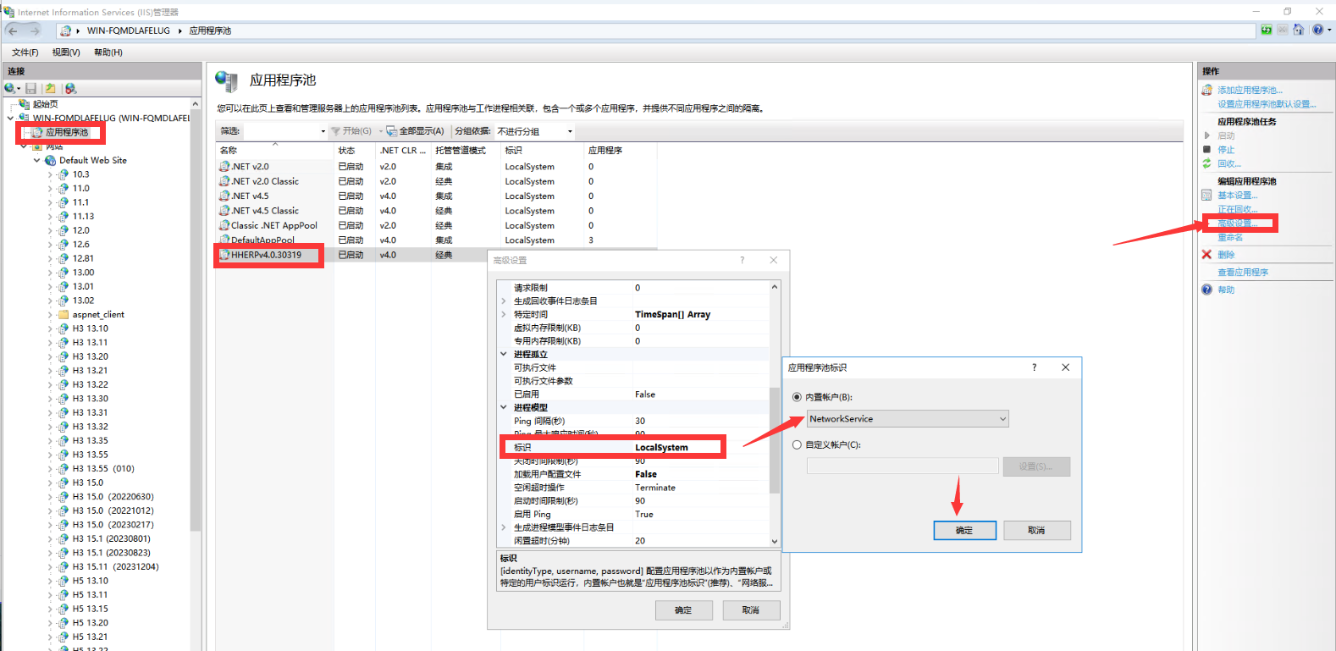Click the black square 停止 icon
The width and height of the screenshot is (1336, 651).
point(1206,150)
